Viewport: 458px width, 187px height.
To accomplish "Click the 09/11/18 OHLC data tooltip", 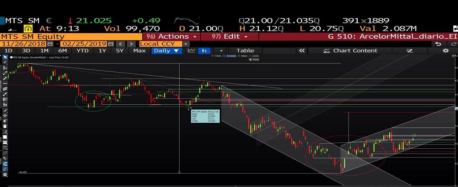I will pos(205,116).
